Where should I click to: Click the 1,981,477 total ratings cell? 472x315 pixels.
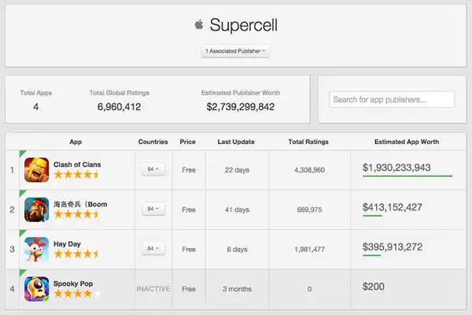[309, 250]
